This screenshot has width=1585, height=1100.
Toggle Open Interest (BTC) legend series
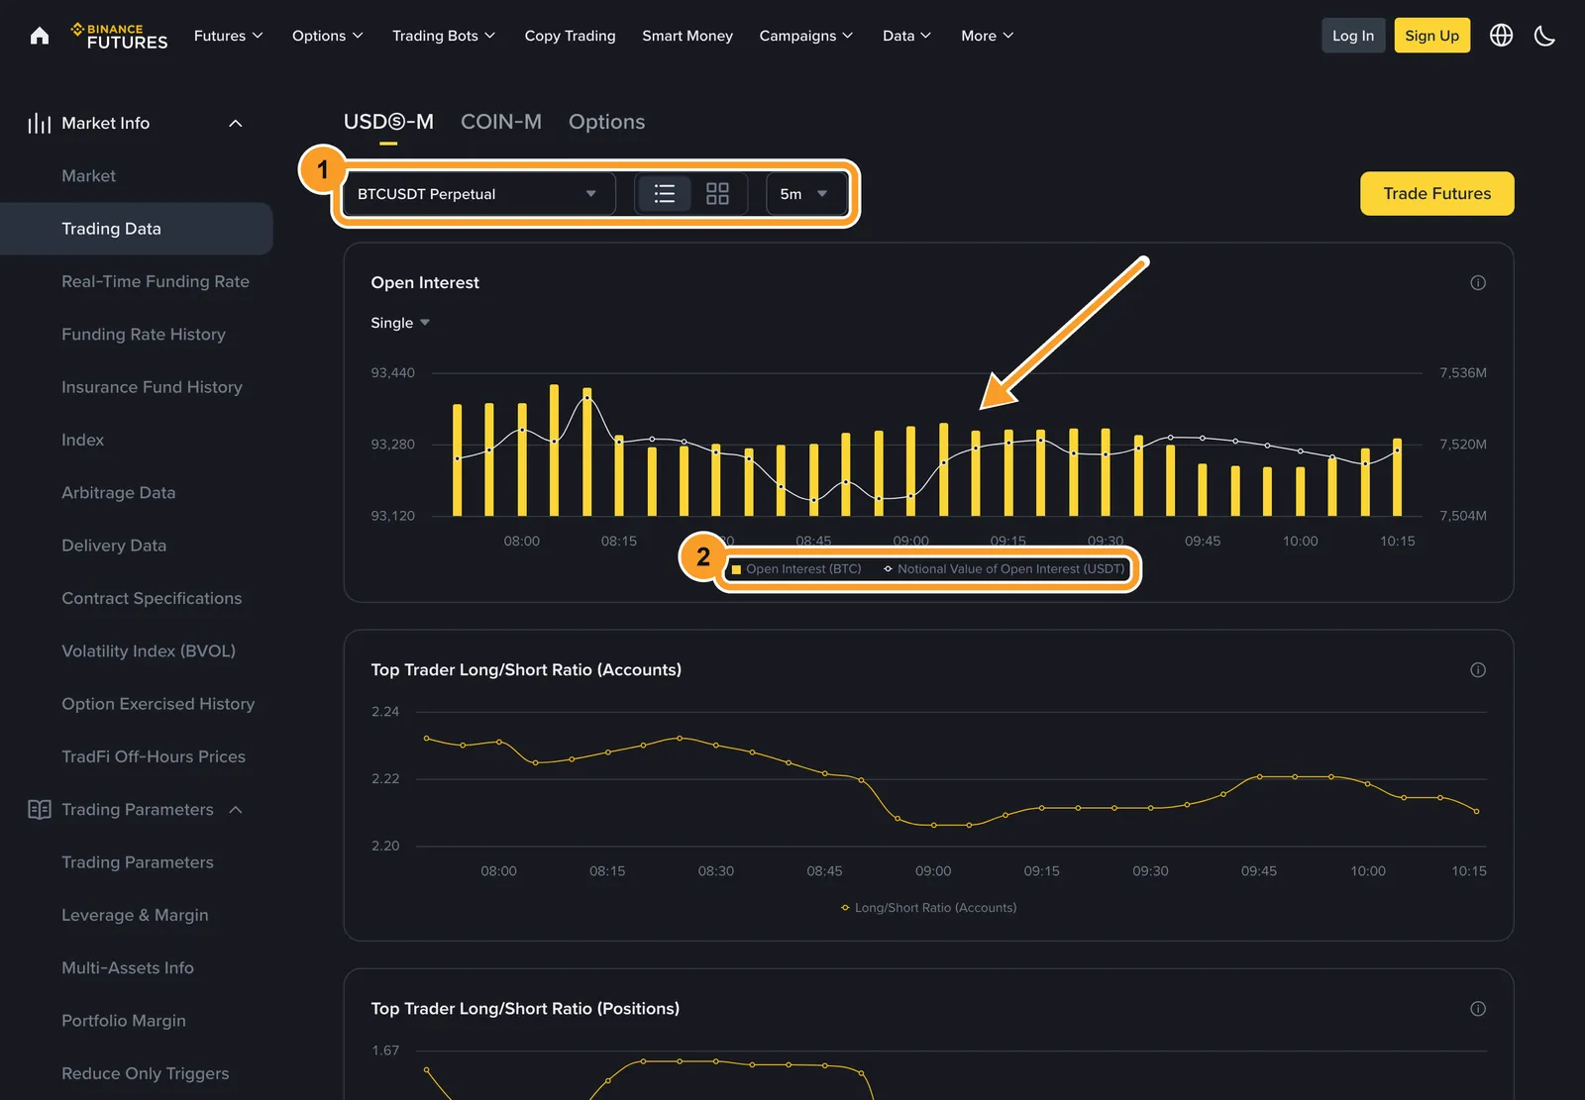(x=796, y=569)
